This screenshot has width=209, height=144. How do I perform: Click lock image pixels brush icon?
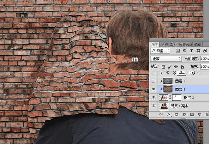point(170,67)
